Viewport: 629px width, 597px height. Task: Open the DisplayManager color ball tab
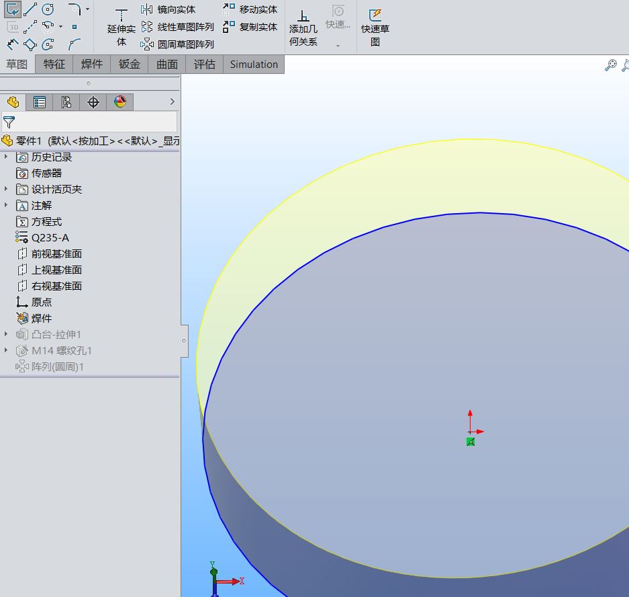pos(119,102)
